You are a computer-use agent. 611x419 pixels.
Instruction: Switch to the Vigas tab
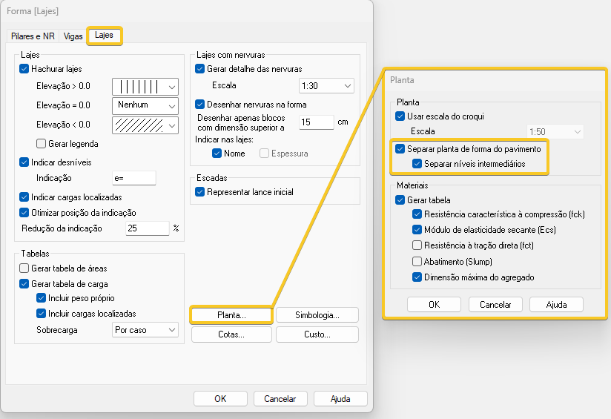tap(73, 36)
